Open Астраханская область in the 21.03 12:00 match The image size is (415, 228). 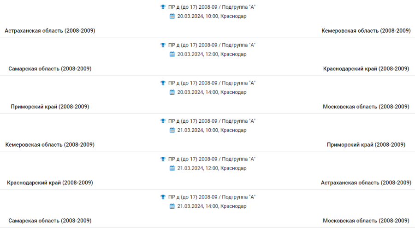(x=366, y=182)
